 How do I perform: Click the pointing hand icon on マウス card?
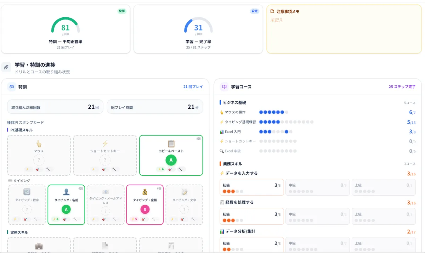tap(39, 144)
